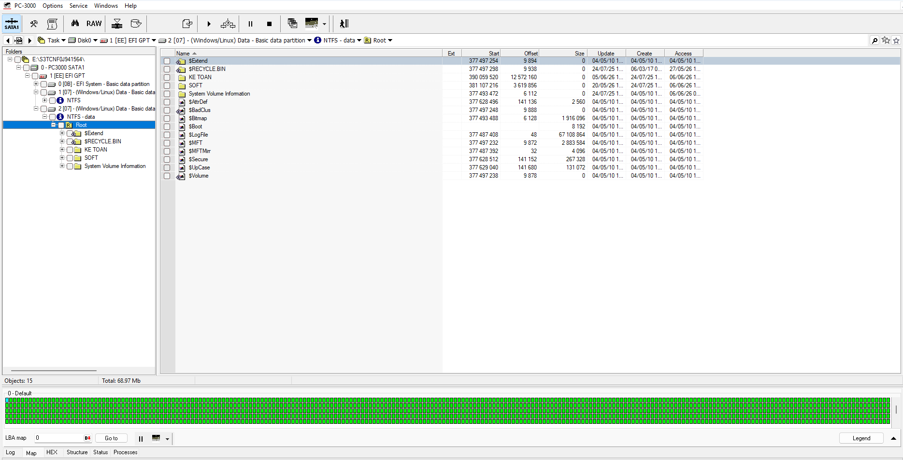The width and height of the screenshot is (903, 460).
Task: Open the Service menu
Action: point(78,6)
